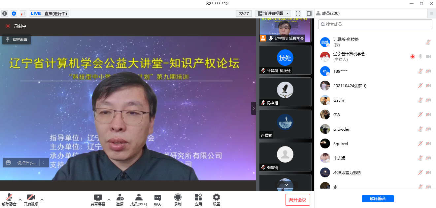Image resolution: width=436 pixels, height=208 pixels.
Task: Open meeting Settings gear
Action: click(217, 199)
